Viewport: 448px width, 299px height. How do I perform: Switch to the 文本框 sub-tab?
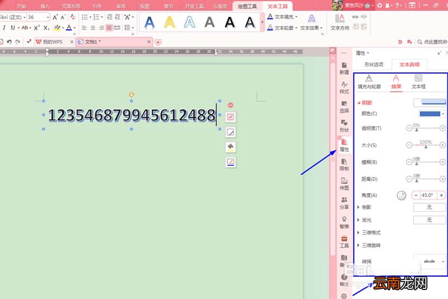point(418,82)
